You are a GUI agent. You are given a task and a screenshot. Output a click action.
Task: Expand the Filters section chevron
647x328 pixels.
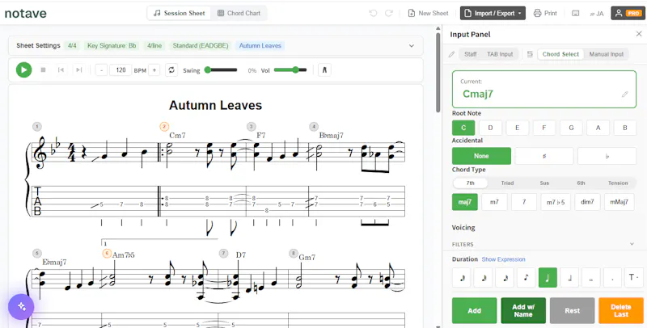click(632, 244)
